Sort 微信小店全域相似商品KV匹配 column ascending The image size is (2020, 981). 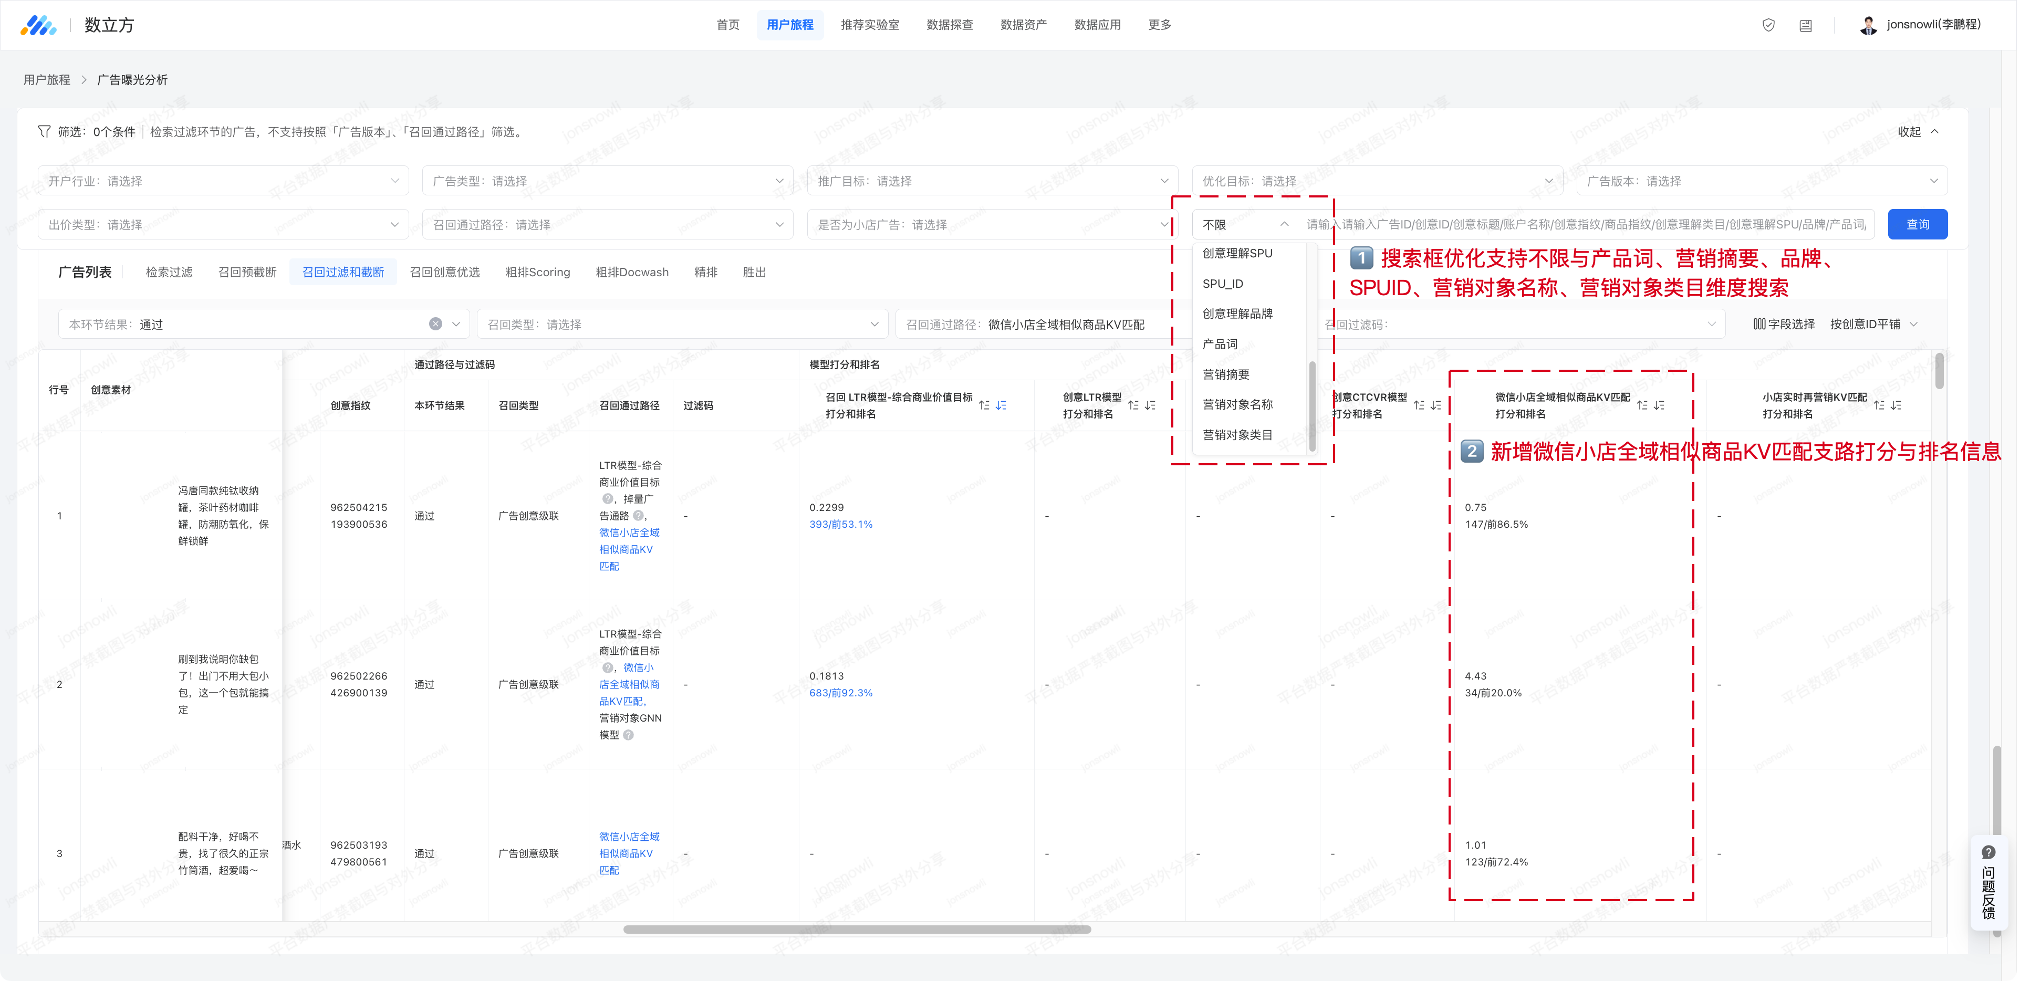coord(1642,405)
